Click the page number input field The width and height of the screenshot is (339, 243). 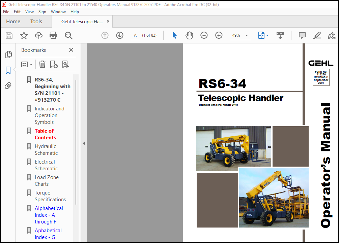[x=135, y=35]
